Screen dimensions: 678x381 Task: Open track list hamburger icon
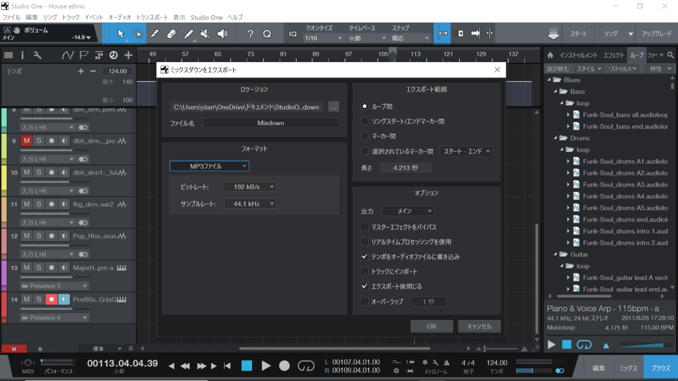click(x=8, y=55)
